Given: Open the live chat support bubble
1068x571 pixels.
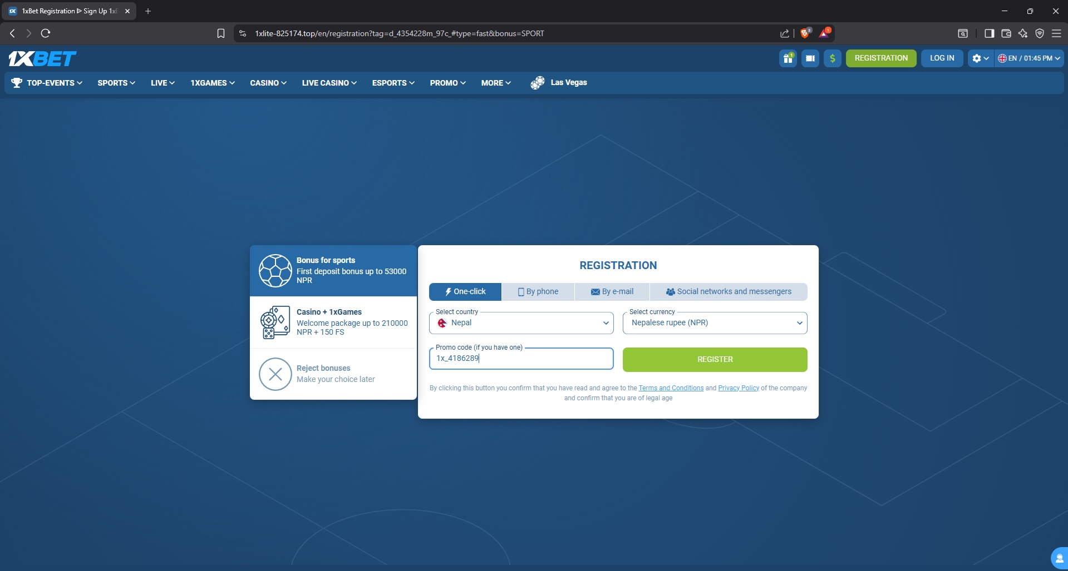Looking at the screenshot, I should [x=1059, y=559].
